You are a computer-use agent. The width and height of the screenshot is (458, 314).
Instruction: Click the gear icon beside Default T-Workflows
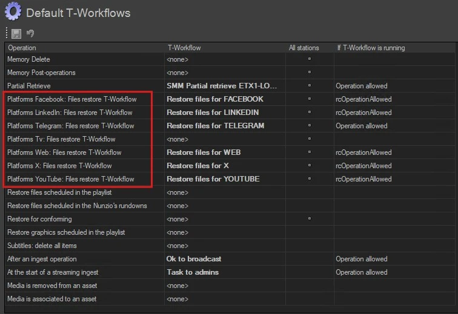(x=13, y=12)
